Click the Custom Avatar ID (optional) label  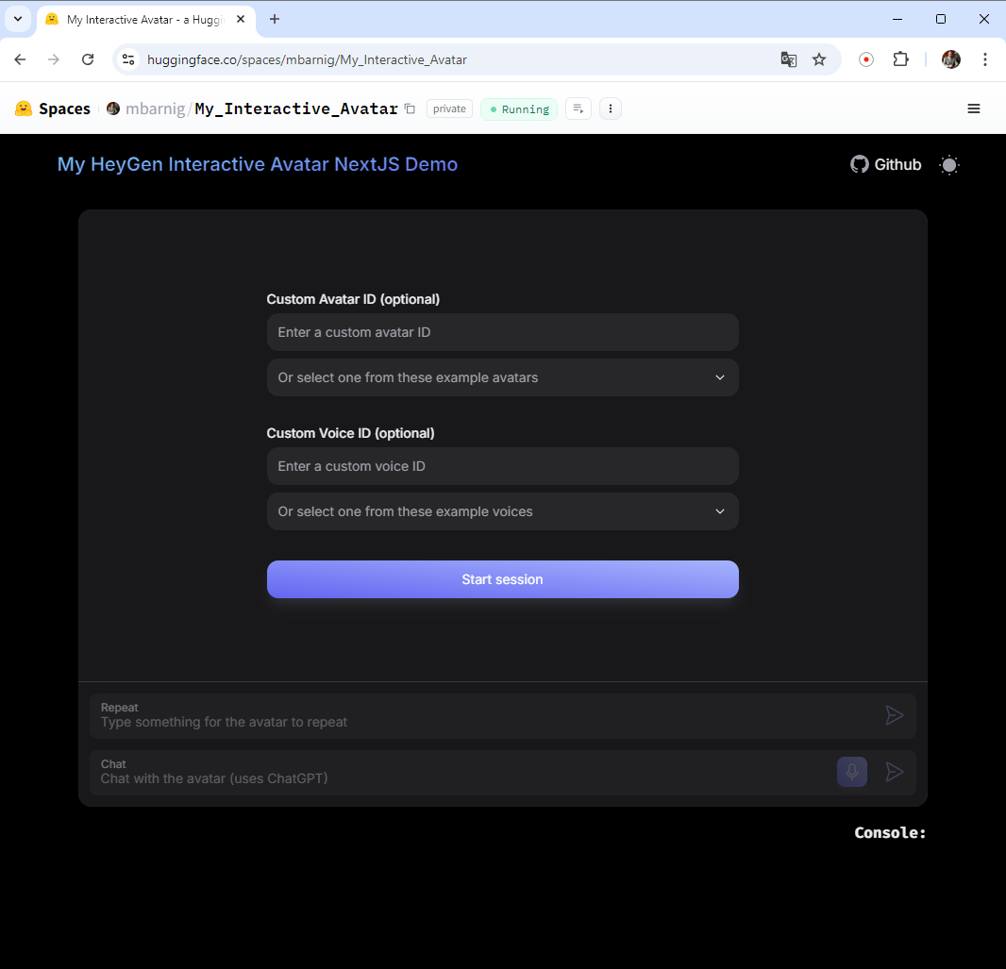[x=353, y=299]
